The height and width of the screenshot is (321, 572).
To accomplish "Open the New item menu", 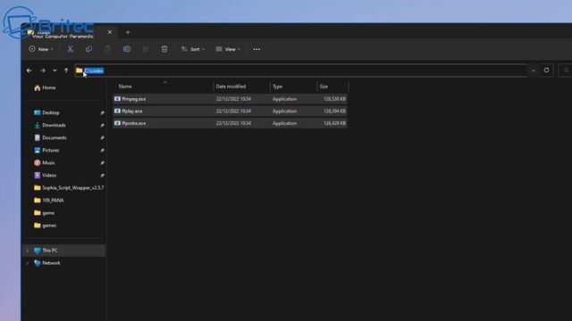I will coord(41,49).
